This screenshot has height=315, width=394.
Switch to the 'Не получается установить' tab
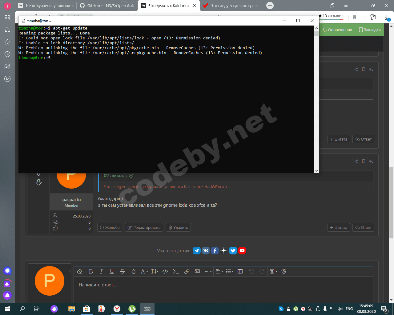click(x=45, y=6)
